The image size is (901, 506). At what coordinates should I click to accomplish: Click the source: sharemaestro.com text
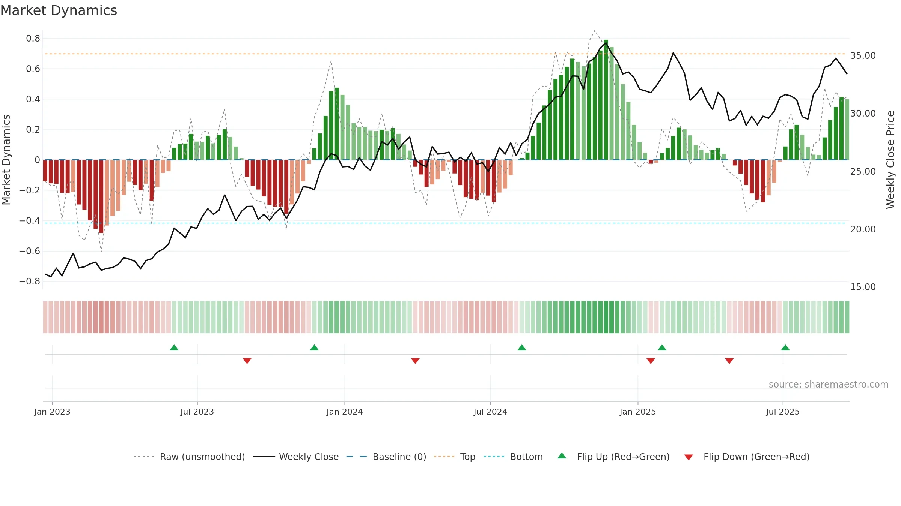(x=829, y=385)
